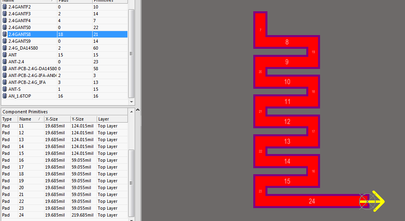Click small connecting pad 20 in canvas
The width and height of the screenshot is (405, 221).
(261, 72)
